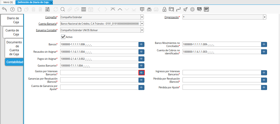
Task: Click the Esquema Contable label link
Action: tap(46, 30)
